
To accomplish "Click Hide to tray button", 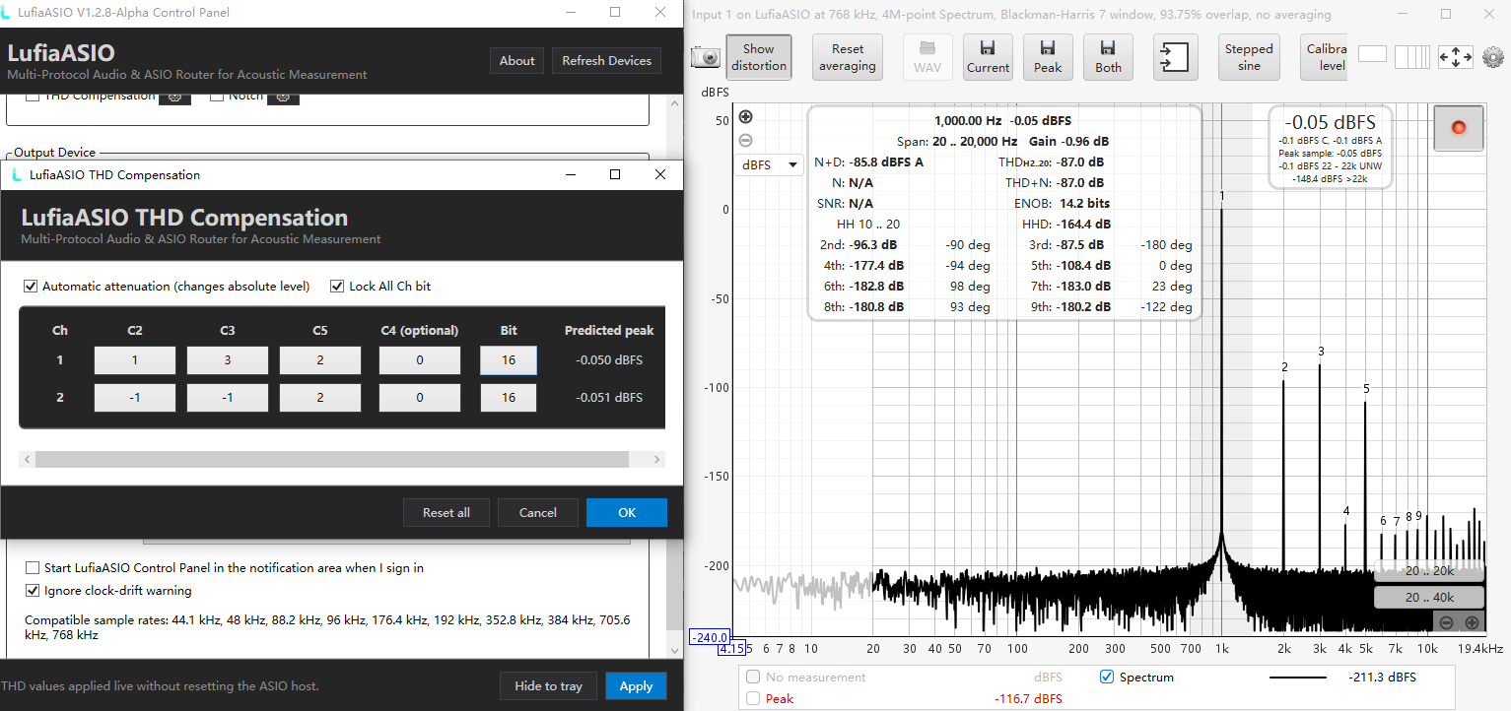I will tap(548, 685).
